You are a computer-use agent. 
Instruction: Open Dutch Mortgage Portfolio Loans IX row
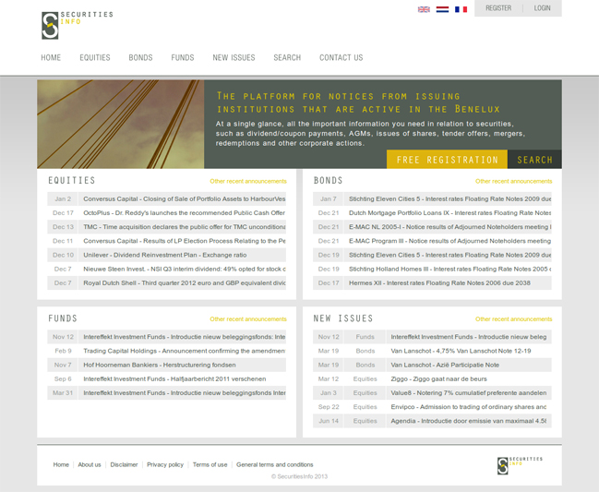point(432,212)
